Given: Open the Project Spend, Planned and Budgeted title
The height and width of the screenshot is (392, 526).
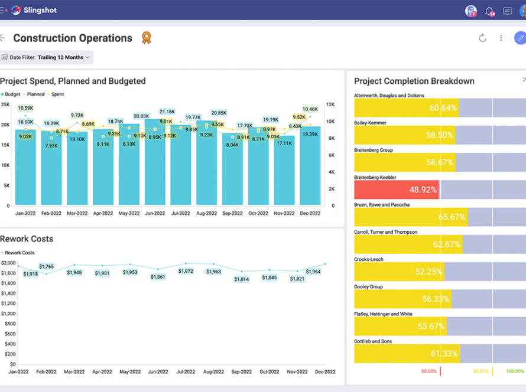Looking at the screenshot, I should tap(73, 81).
